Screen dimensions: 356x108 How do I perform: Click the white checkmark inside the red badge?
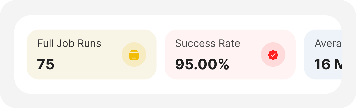(x=273, y=55)
